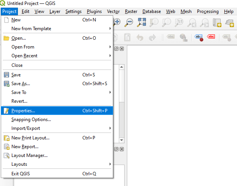Click the panel scrollbar down arrow
The width and height of the screenshot is (237, 186).
[122, 139]
